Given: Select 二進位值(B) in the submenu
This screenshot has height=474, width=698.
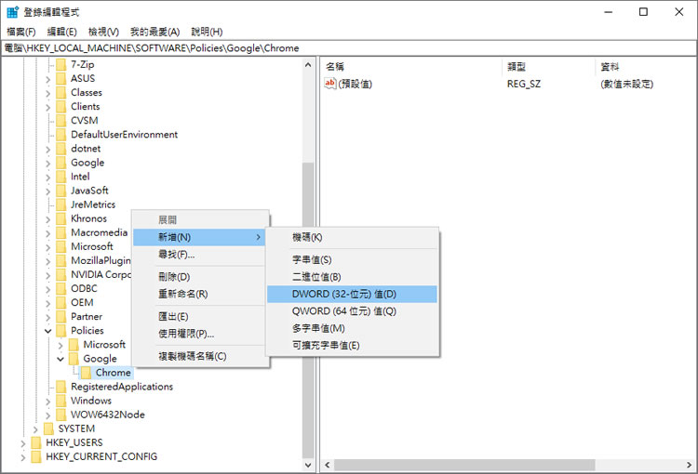Looking at the screenshot, I should coord(352,277).
